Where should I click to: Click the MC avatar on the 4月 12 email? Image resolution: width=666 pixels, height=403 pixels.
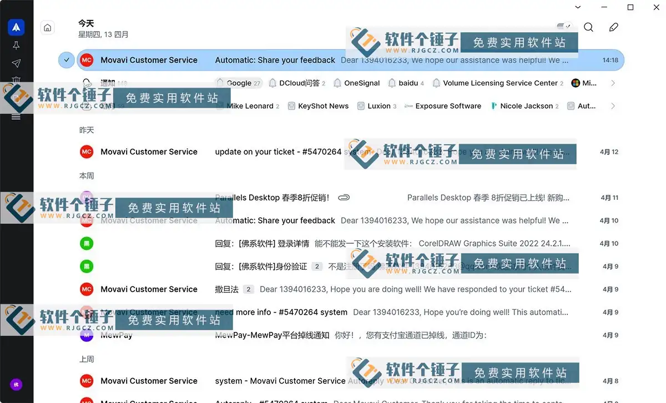pos(87,152)
